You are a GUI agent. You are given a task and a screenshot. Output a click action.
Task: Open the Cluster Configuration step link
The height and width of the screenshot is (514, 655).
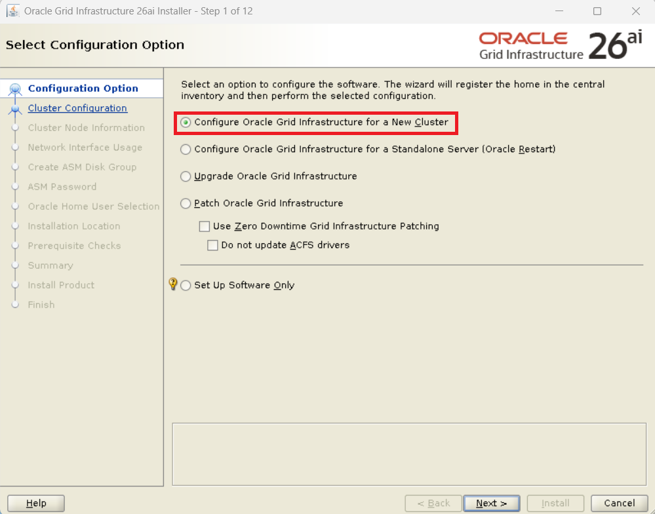[x=77, y=108]
